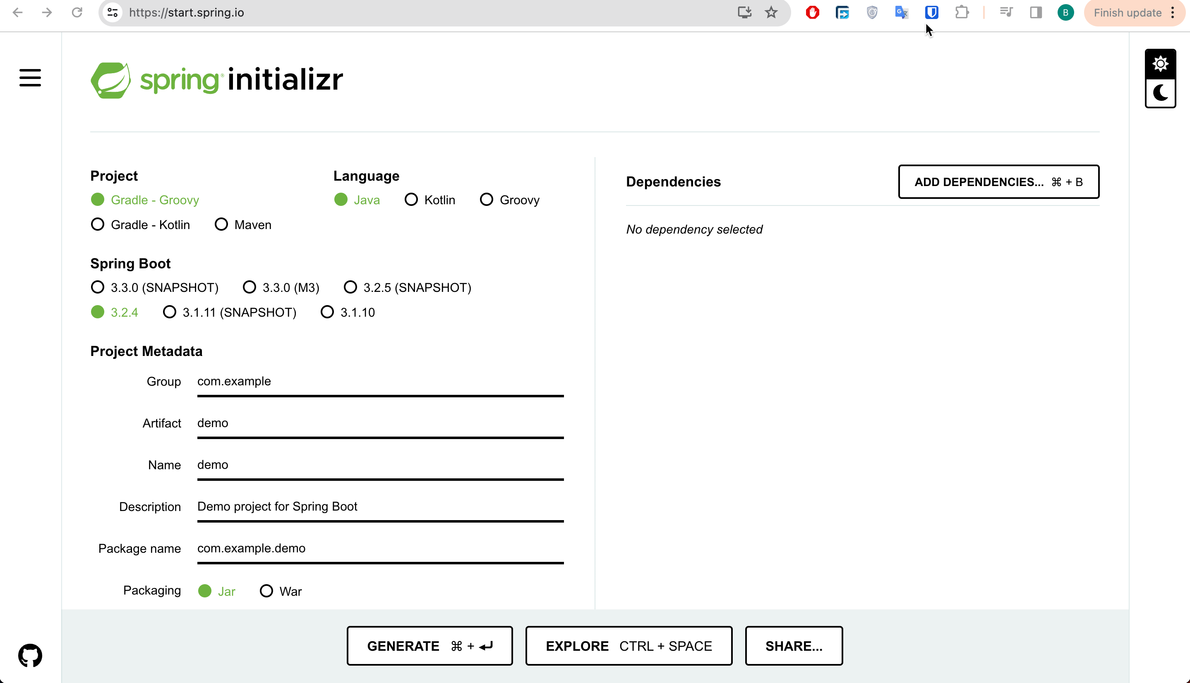
Task: Click the Share button
Action: (x=794, y=646)
